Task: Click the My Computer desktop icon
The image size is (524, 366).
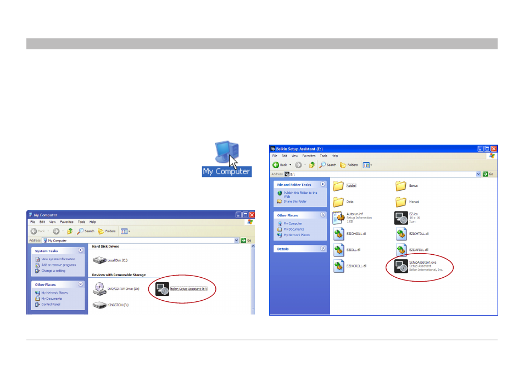Action: tap(227, 159)
